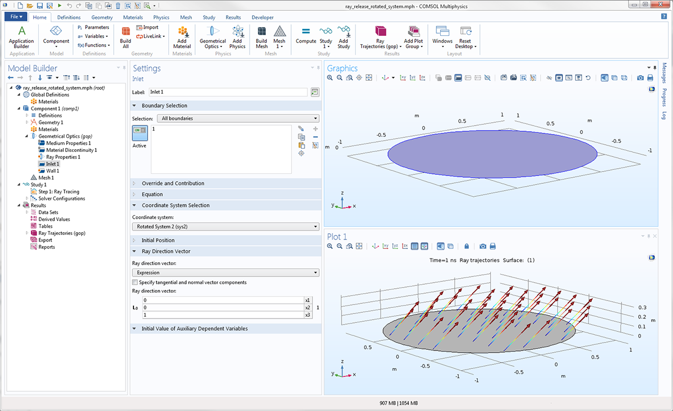Enable Specify tangential and normal vector components
Image resolution: width=673 pixels, height=411 pixels.
[x=135, y=282]
